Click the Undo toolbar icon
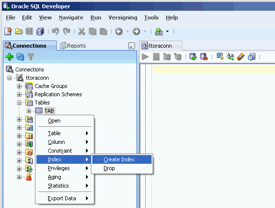Viewport: 275px width, 208px height. coord(55,32)
